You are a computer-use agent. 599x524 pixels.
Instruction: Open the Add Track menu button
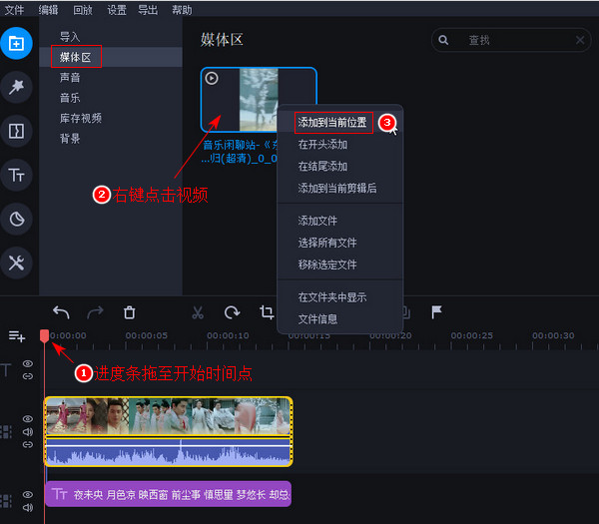17,336
